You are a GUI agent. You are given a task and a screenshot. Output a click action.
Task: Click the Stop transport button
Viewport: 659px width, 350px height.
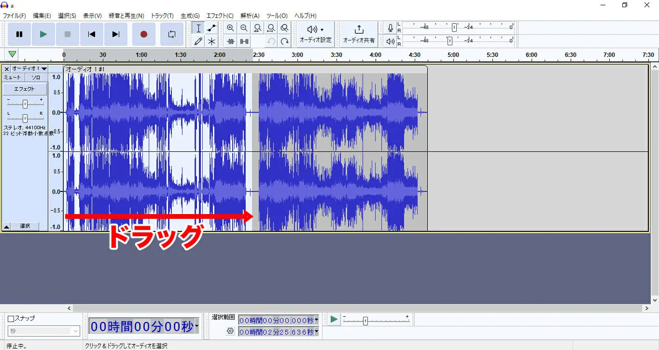coord(68,34)
